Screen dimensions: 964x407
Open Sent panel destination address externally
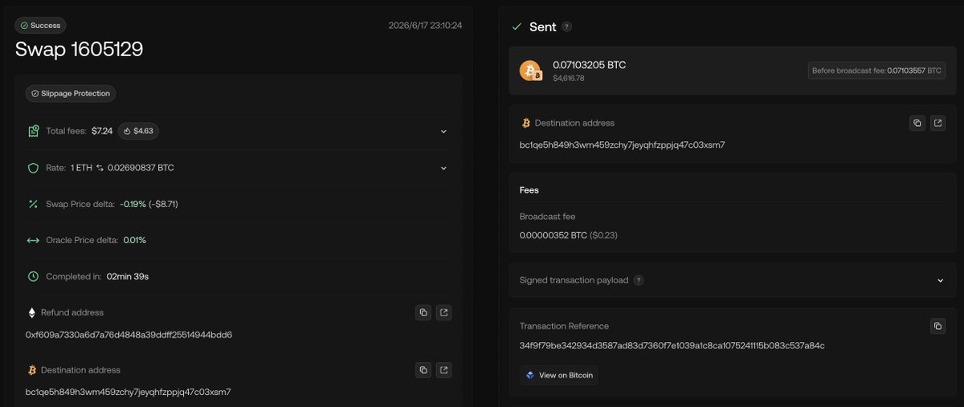pyautogui.click(x=937, y=123)
